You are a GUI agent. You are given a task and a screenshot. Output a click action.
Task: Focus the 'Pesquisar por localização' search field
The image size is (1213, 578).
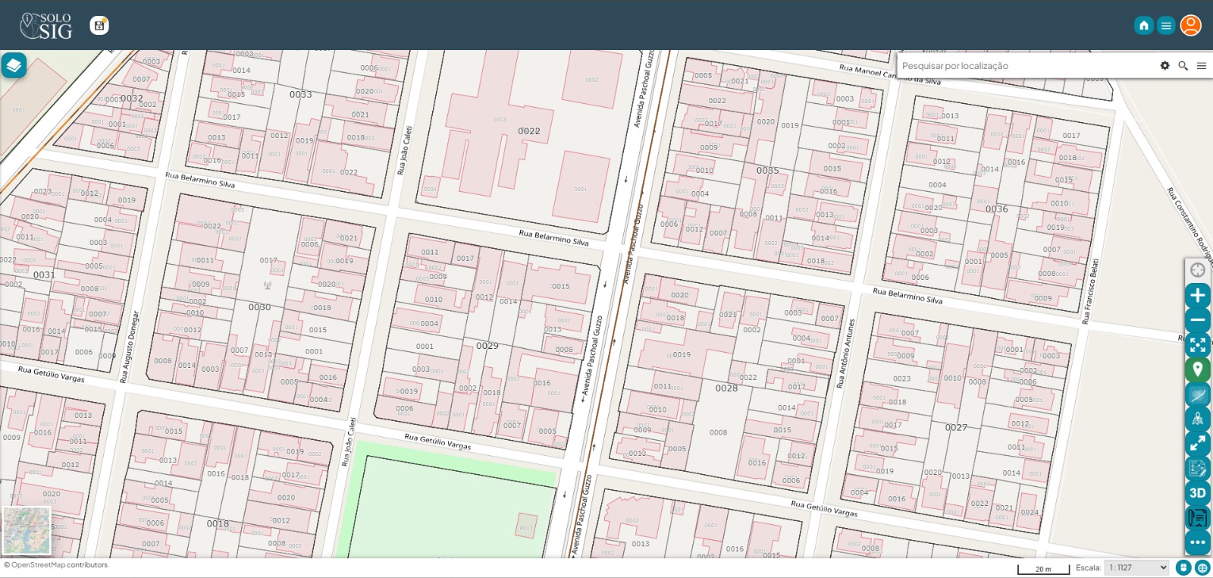click(1023, 66)
